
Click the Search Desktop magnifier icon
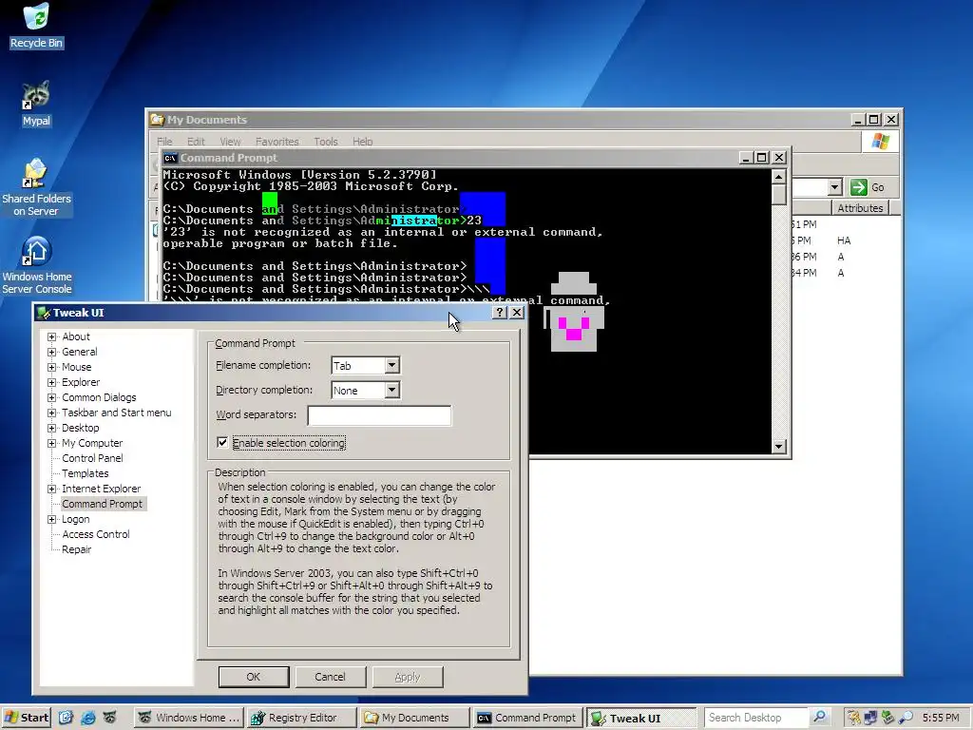(820, 717)
